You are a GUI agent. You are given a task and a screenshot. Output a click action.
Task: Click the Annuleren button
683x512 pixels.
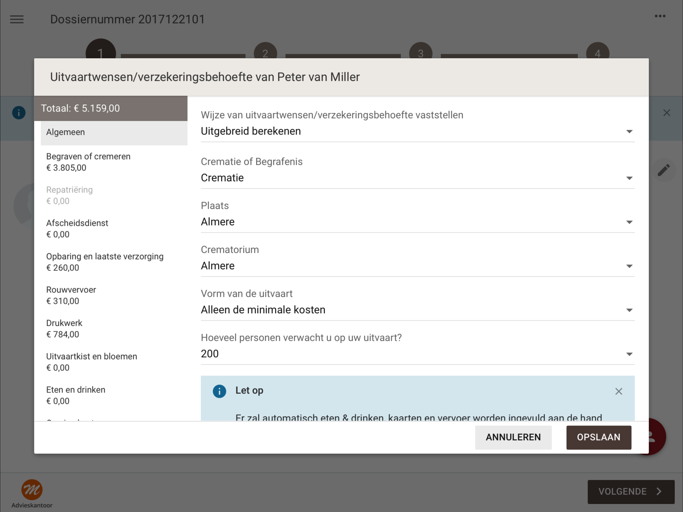(x=513, y=437)
